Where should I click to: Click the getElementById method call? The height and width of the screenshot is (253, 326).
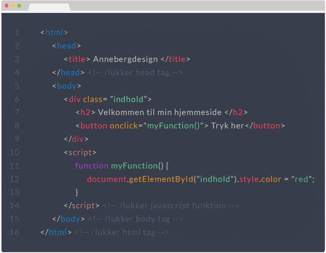[x=161, y=179]
